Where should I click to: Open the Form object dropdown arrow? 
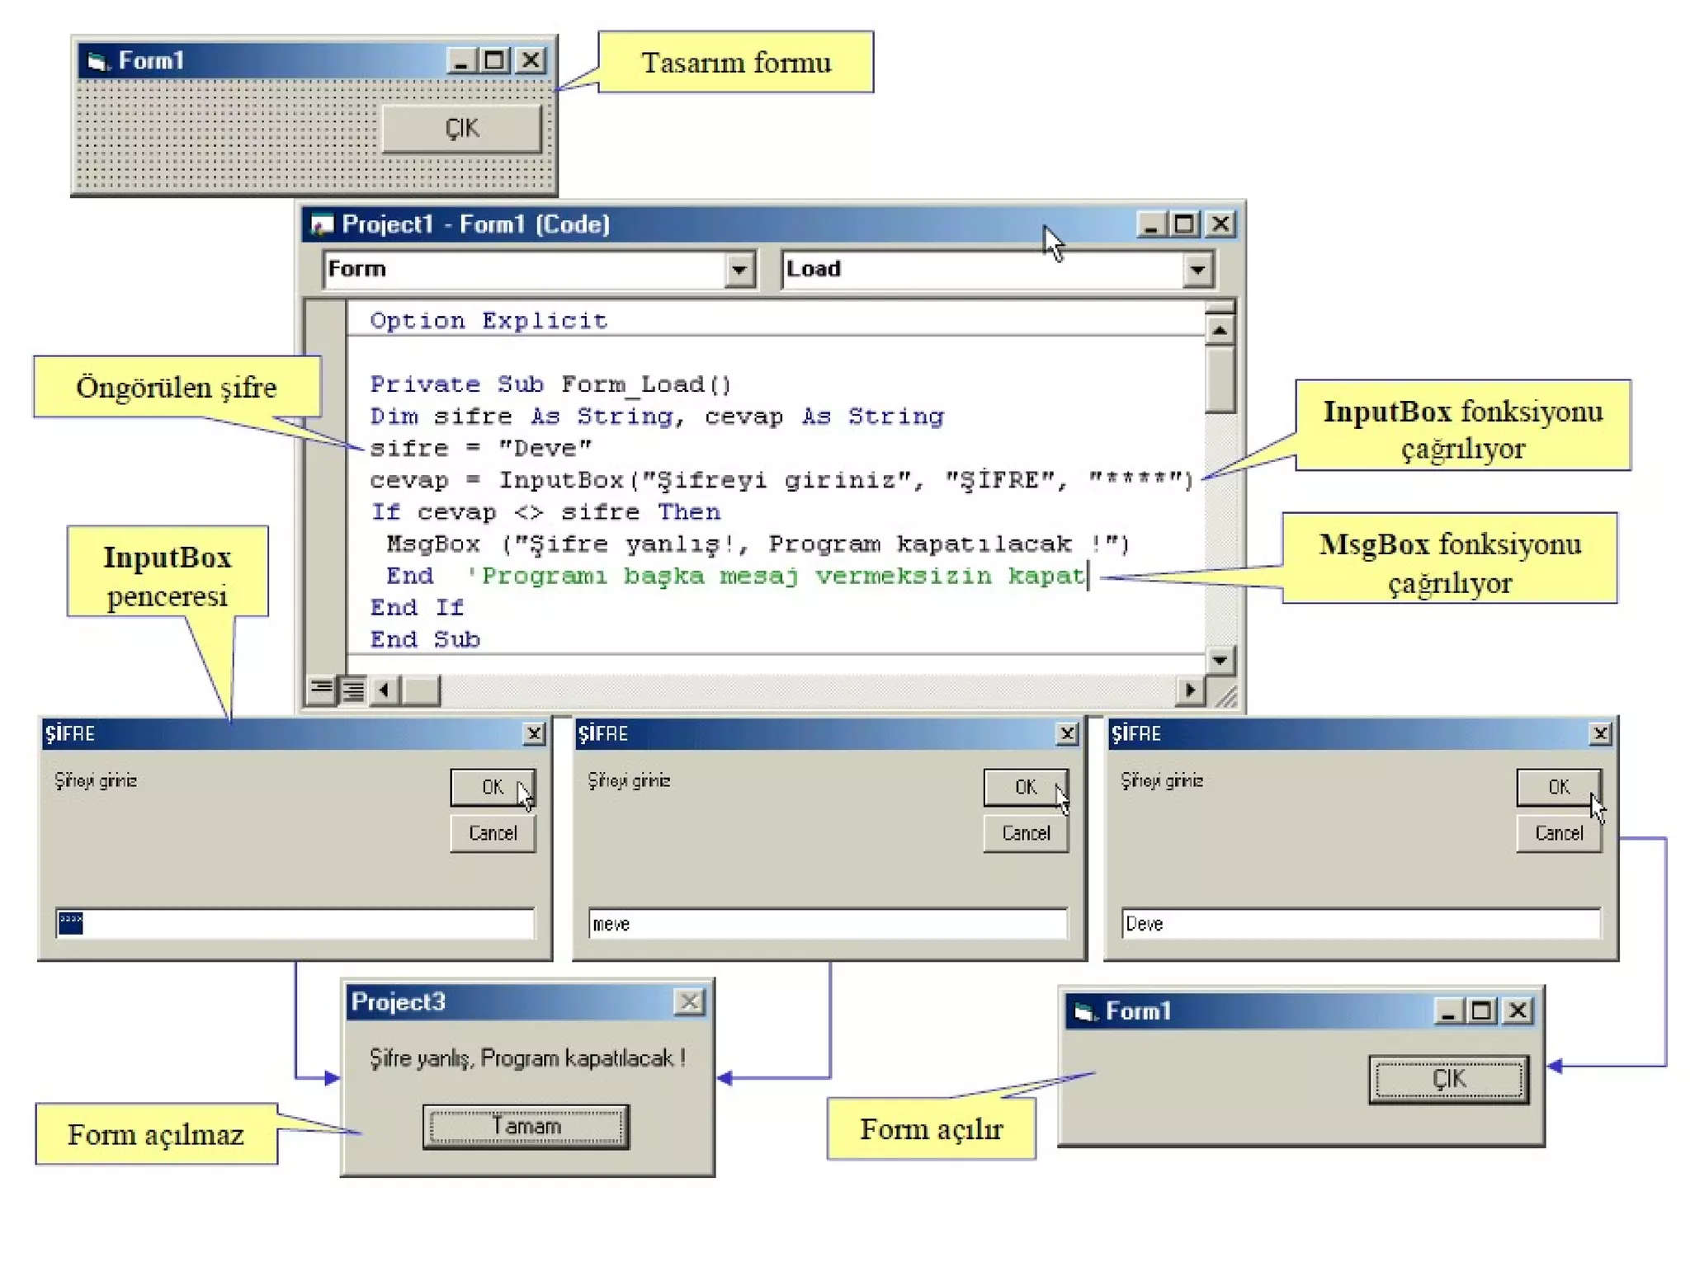[x=739, y=270]
